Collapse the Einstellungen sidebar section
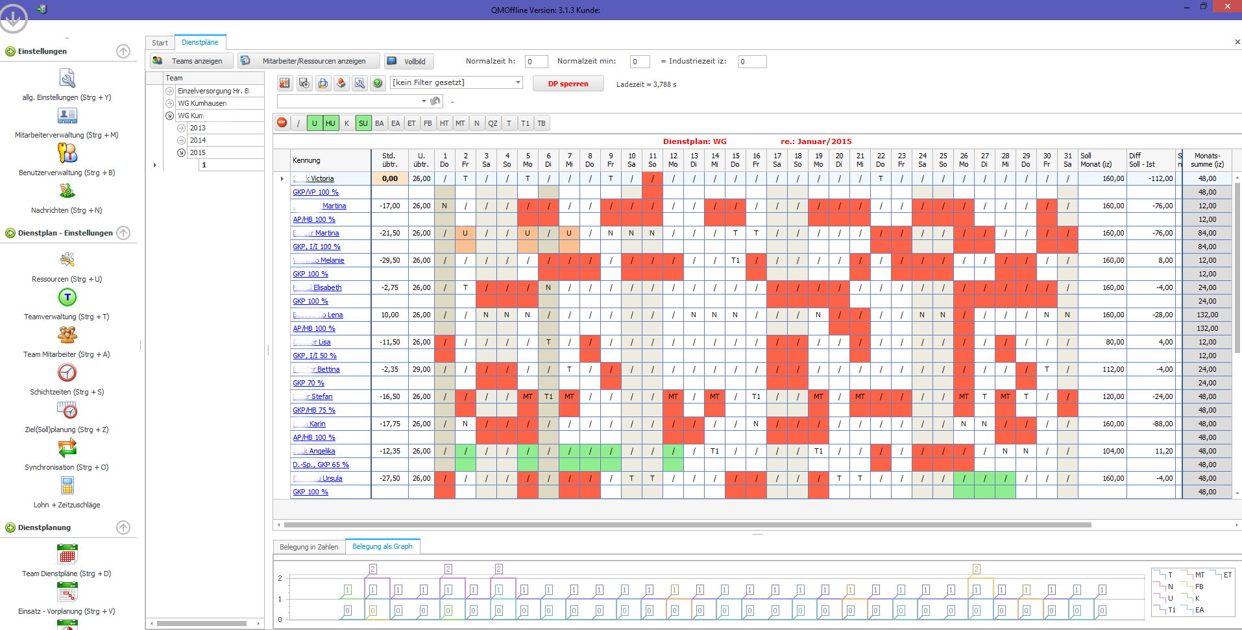The height and width of the screenshot is (630, 1242). point(123,51)
